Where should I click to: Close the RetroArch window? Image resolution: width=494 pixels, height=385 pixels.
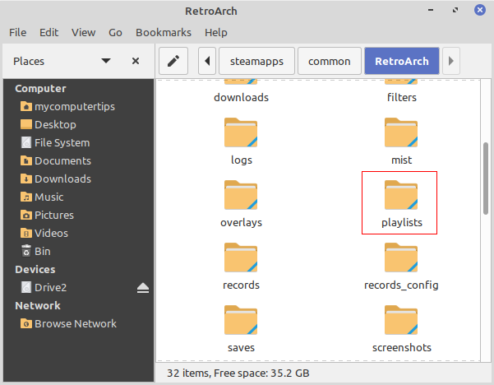(480, 10)
